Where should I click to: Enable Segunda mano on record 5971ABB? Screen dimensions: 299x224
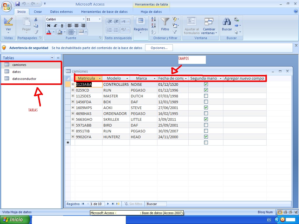(206, 125)
